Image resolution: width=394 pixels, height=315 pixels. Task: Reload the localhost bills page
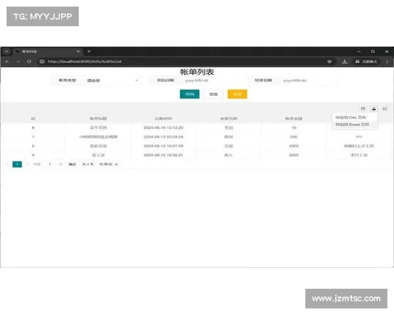coord(29,62)
